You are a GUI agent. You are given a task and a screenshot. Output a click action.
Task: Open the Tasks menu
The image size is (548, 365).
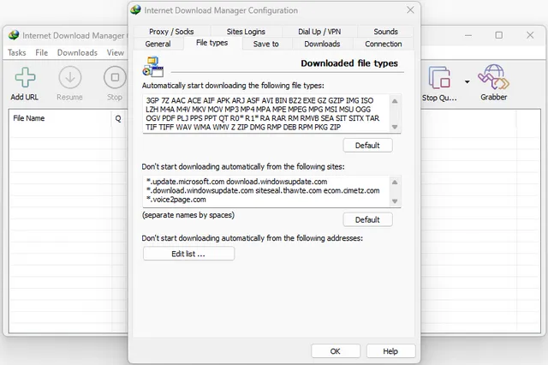pyautogui.click(x=16, y=52)
